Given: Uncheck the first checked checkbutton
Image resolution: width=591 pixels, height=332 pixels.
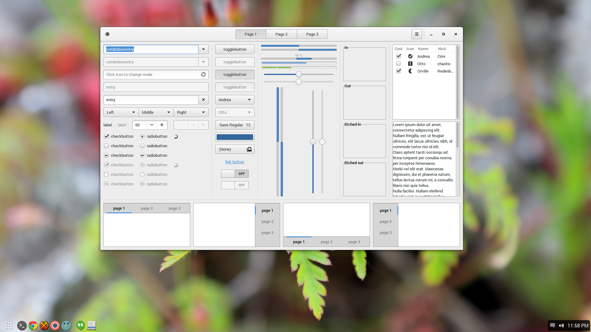Looking at the screenshot, I should pyautogui.click(x=107, y=136).
